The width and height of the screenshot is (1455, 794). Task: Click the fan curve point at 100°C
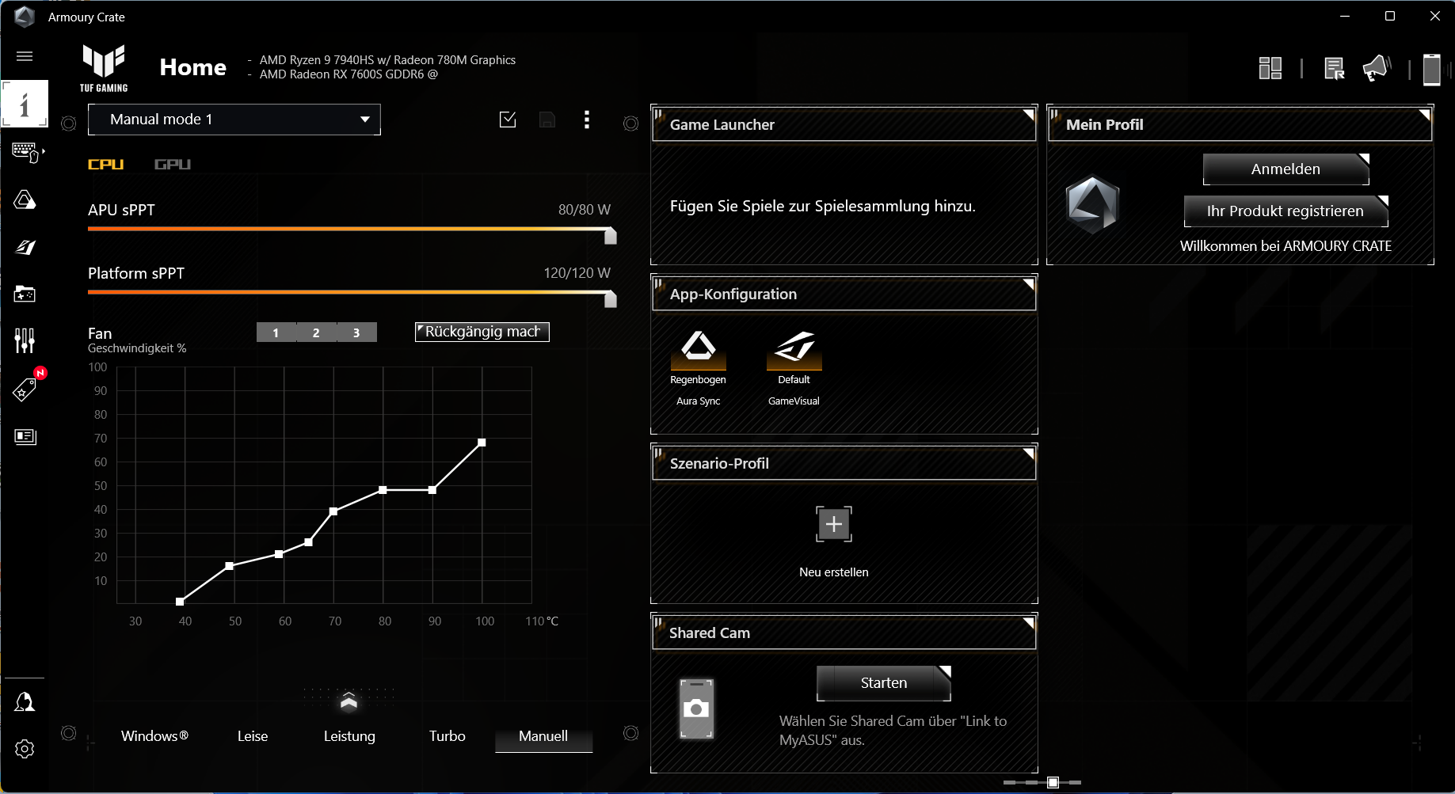coord(482,443)
